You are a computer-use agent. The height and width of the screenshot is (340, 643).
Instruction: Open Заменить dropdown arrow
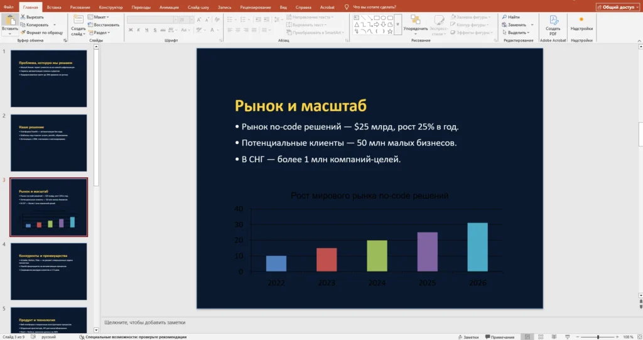point(532,25)
